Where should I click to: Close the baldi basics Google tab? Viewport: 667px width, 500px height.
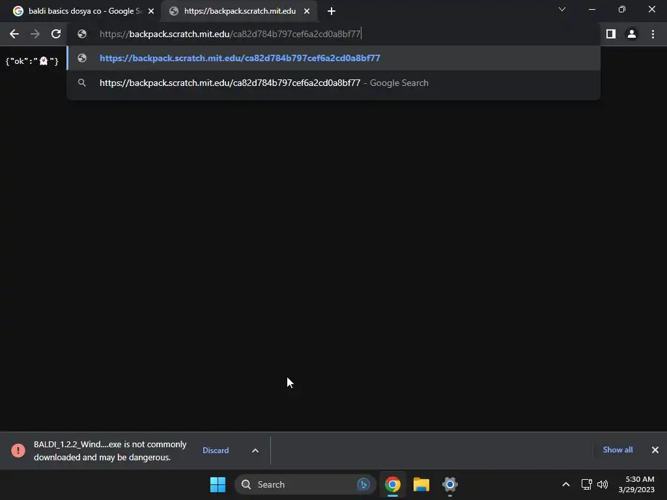click(151, 11)
